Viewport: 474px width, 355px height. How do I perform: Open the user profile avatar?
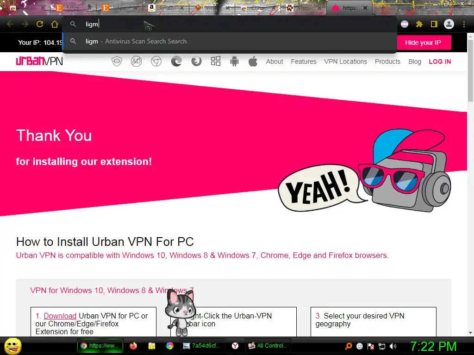(449, 24)
